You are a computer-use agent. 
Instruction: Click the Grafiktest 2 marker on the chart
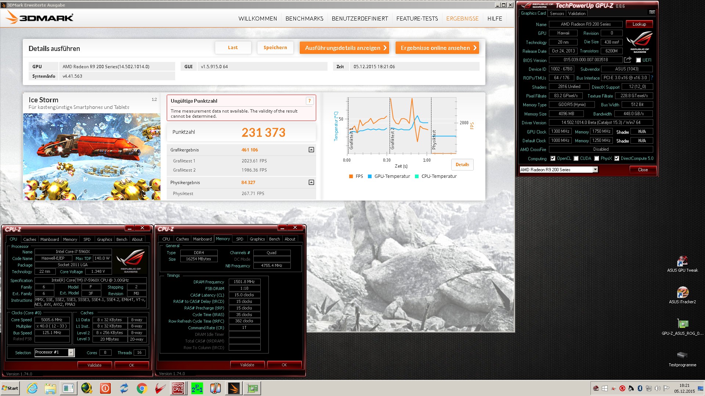[x=392, y=138]
